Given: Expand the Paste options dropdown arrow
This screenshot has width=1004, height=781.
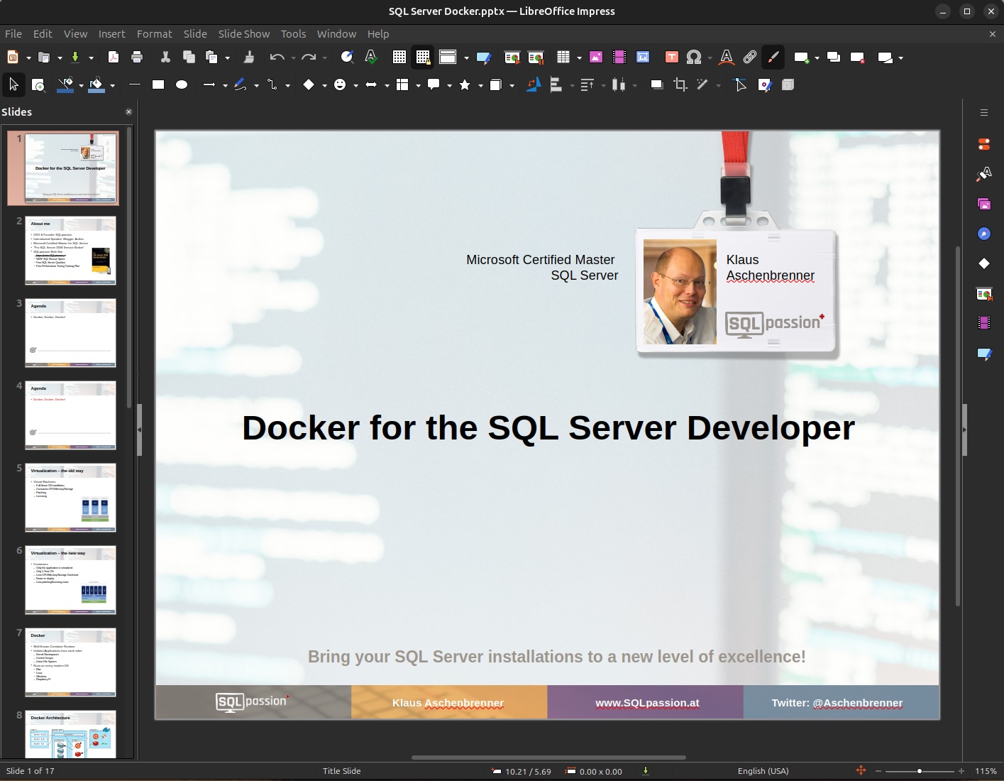Looking at the screenshot, I should click(227, 58).
